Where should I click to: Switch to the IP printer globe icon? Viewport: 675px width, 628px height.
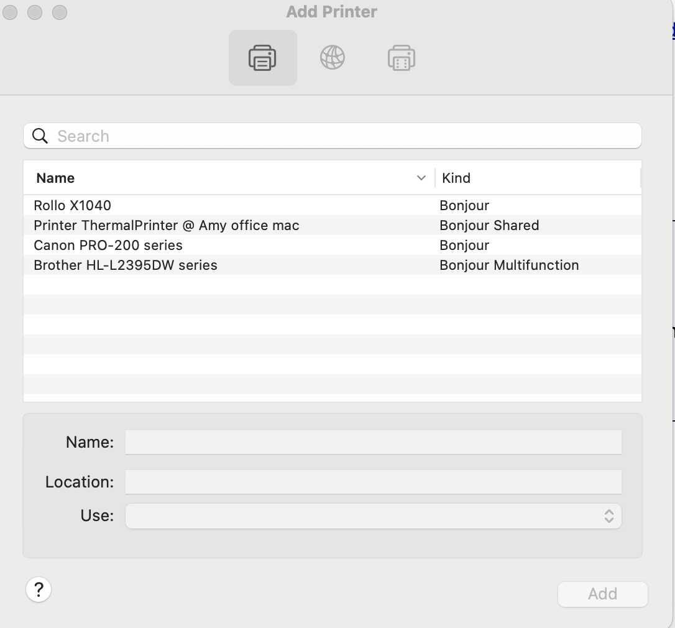pyautogui.click(x=333, y=58)
